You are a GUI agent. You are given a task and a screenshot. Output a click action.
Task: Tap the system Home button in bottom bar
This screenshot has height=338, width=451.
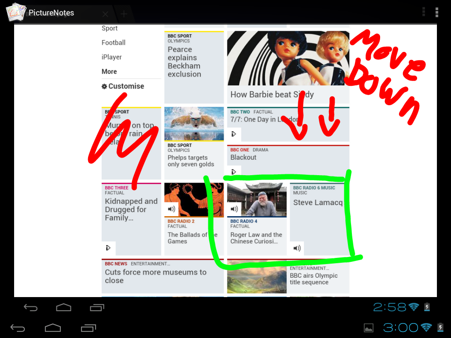click(x=53, y=328)
